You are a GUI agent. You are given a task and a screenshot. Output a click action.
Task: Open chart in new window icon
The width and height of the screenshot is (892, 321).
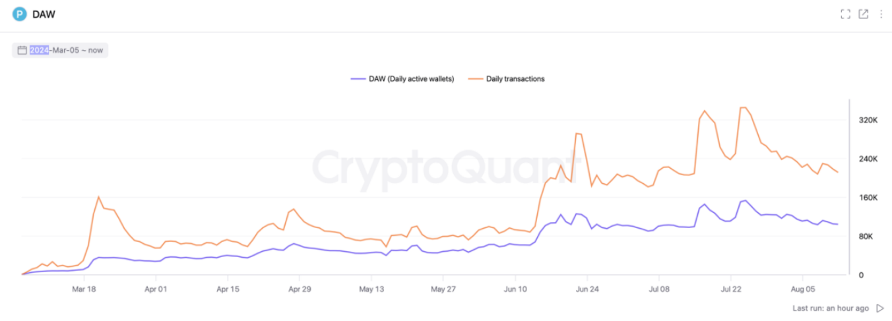pyautogui.click(x=863, y=14)
